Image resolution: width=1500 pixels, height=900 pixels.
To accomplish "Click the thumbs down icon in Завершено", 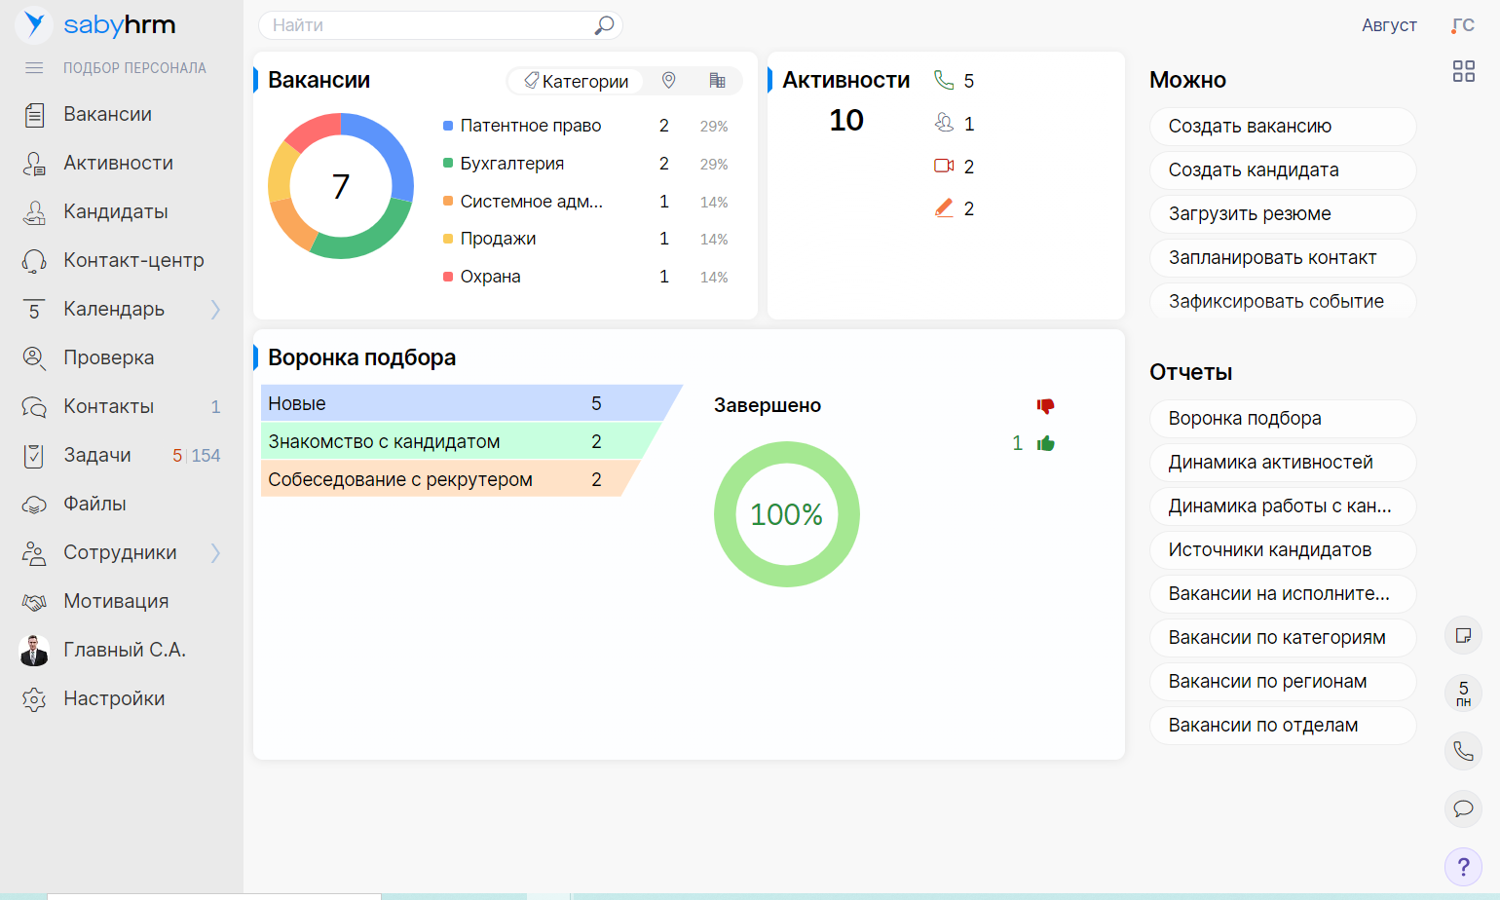I will tap(1046, 406).
